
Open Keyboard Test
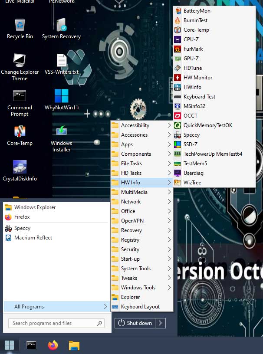point(214,97)
